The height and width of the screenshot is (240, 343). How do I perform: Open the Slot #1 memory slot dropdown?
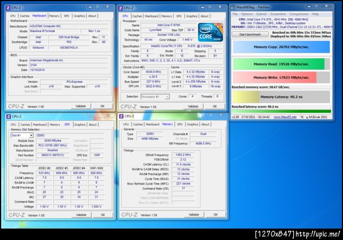[31, 135]
